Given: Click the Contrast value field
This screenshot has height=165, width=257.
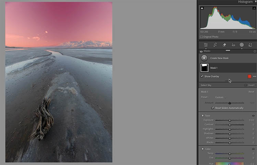Looking at the screenshot, I should pos(253,125).
